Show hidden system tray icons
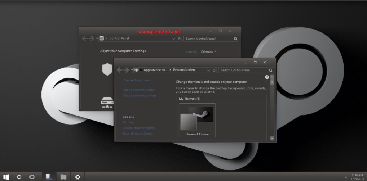 [346, 177]
